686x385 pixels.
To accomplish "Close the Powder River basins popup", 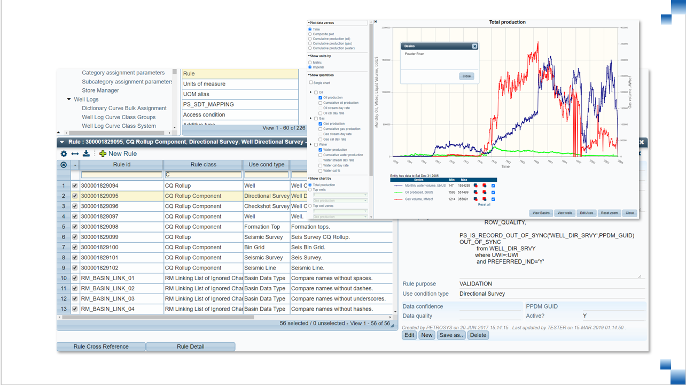I will coord(466,76).
